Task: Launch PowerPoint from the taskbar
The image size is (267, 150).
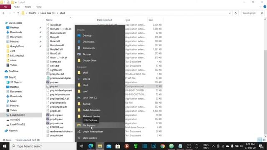Action: [x=127, y=146]
